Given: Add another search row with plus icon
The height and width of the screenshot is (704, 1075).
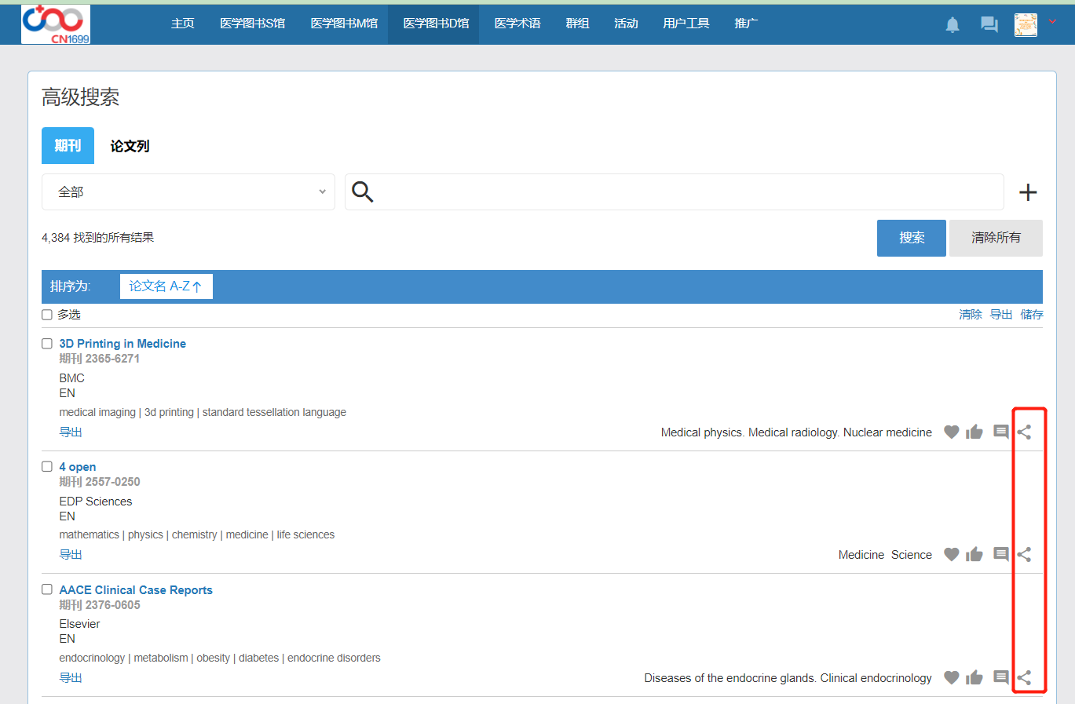Looking at the screenshot, I should (x=1028, y=192).
